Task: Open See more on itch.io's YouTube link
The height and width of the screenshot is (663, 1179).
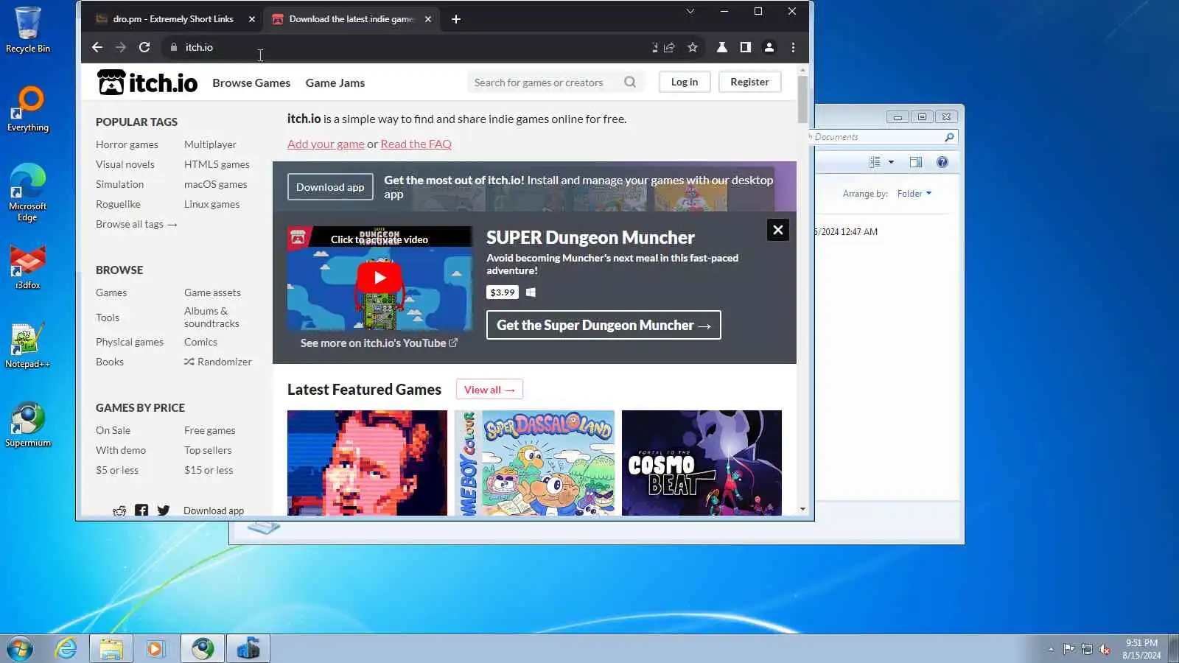Action: [x=379, y=343]
